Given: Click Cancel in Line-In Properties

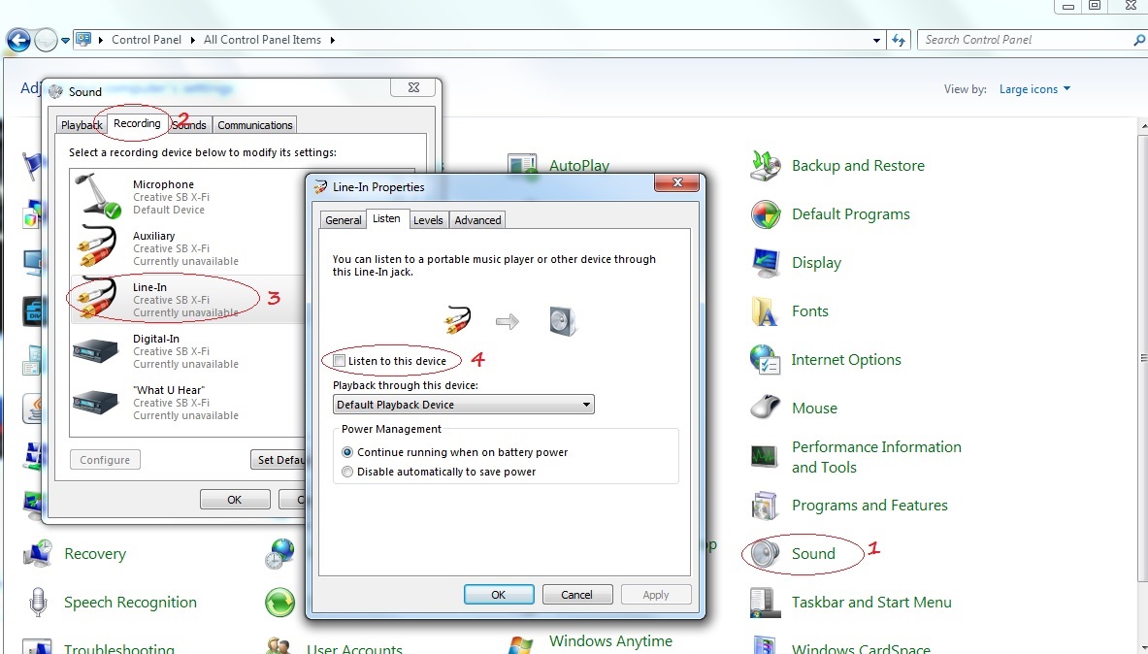Looking at the screenshot, I should click(x=576, y=595).
